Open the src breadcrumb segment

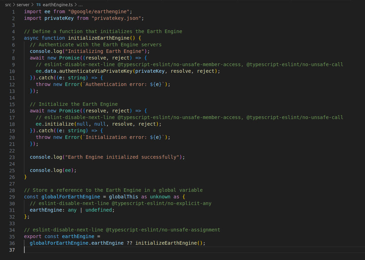coord(8,5)
